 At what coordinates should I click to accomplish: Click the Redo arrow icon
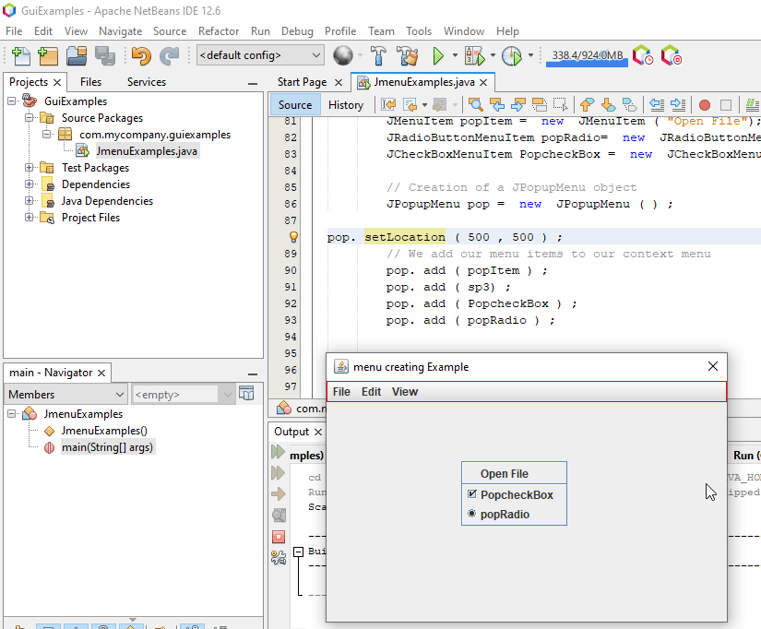point(170,56)
